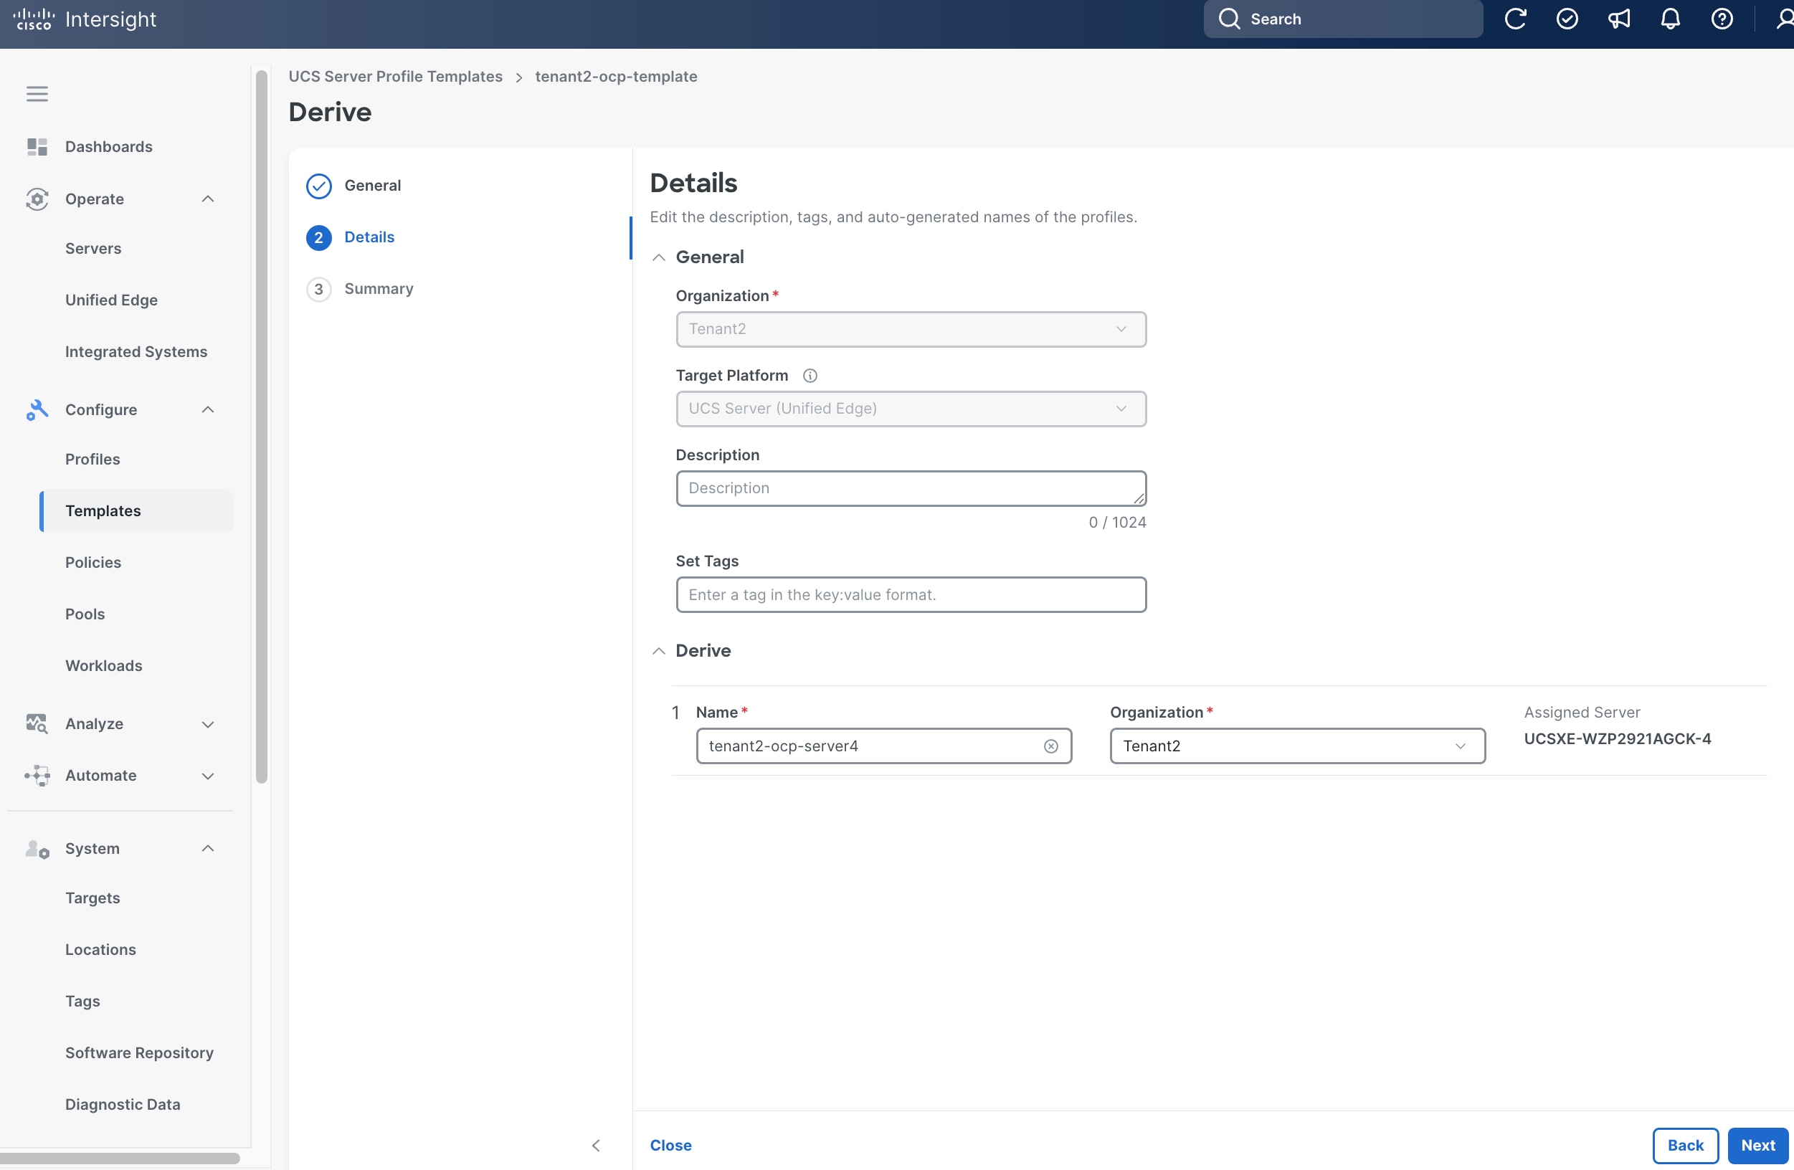This screenshot has height=1170, width=1794.
Task: Open Pools under Configure
Action: [x=85, y=614]
